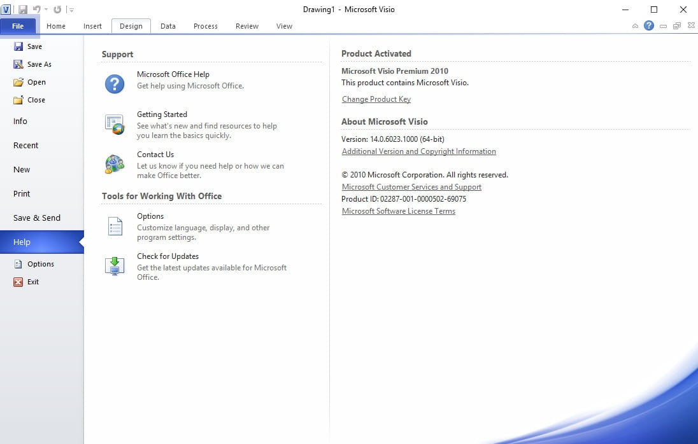Click the Product Activated heading
Screen dimensions: 698x444
pos(376,54)
